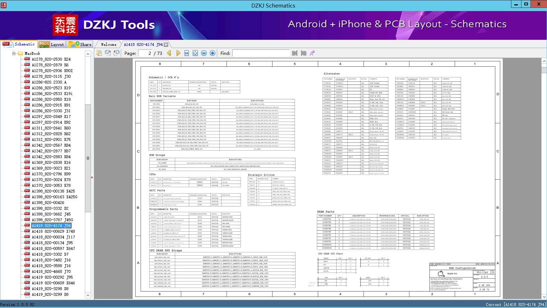Go to the previous page arrow

click(169, 53)
